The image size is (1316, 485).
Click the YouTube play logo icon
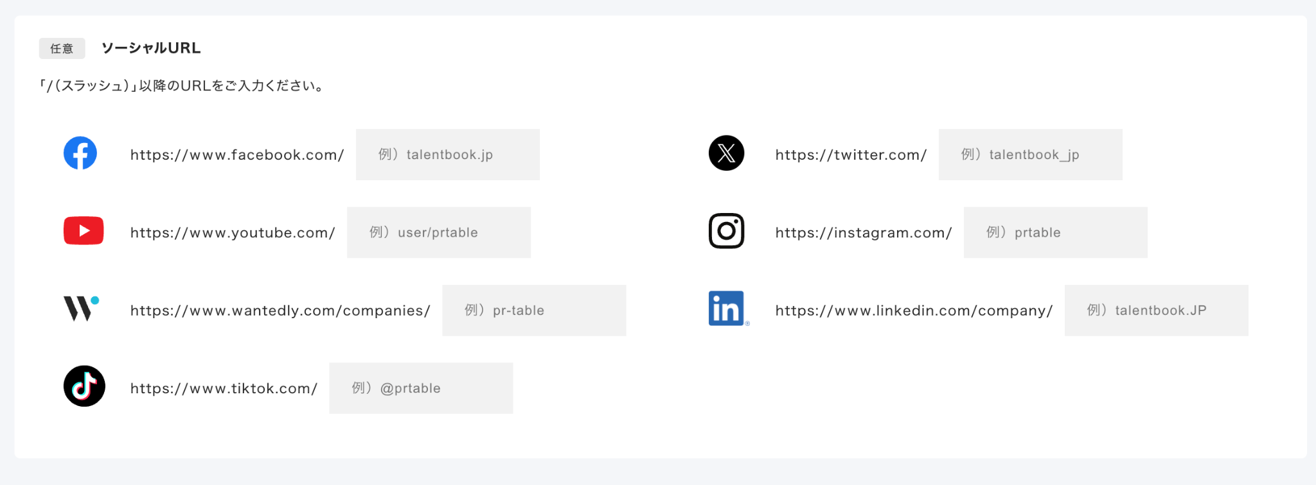click(84, 231)
